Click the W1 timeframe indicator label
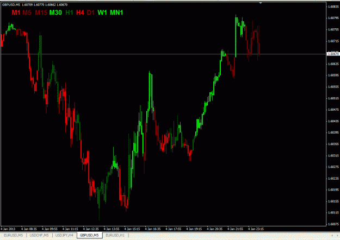 102,12
